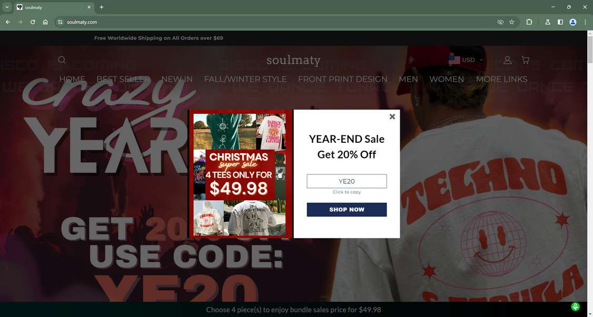Copy the YE20 coupon code field
This screenshot has width=593, height=317.
(x=347, y=181)
